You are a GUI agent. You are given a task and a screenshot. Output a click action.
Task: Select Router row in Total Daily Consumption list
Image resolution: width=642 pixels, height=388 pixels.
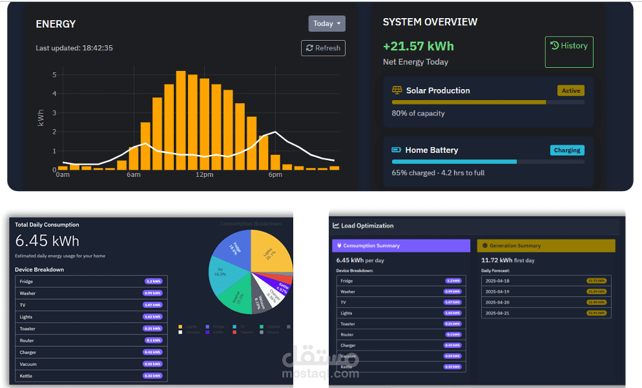(x=91, y=340)
